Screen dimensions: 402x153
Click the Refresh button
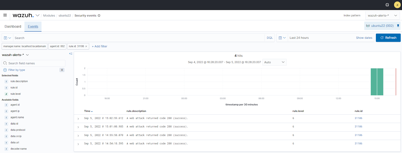pos(388,38)
